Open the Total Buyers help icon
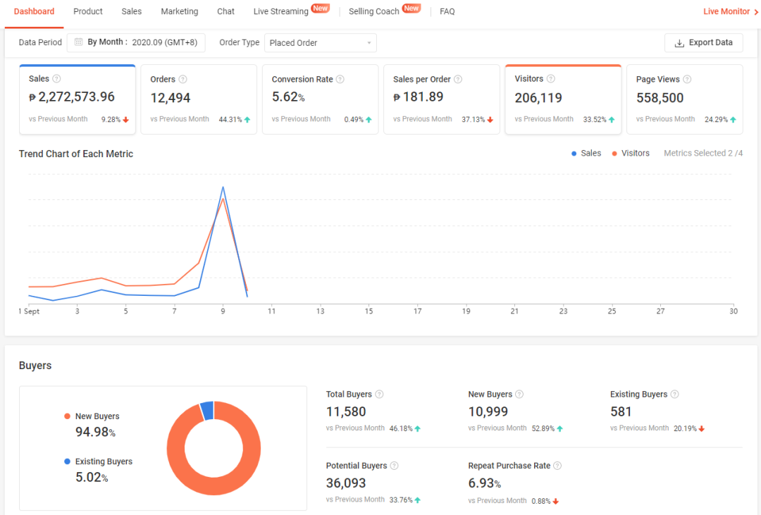The height and width of the screenshot is (515, 761). [x=380, y=394]
